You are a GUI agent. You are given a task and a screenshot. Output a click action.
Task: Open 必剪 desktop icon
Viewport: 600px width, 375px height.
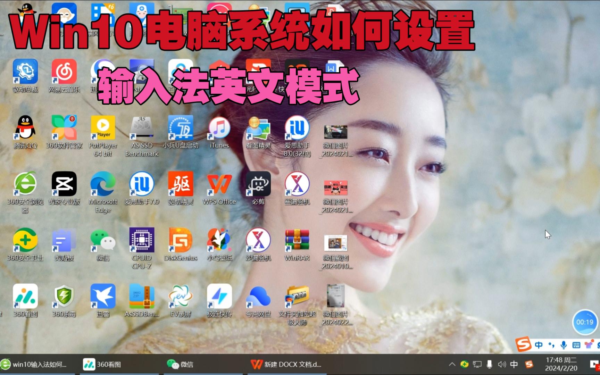(258, 189)
